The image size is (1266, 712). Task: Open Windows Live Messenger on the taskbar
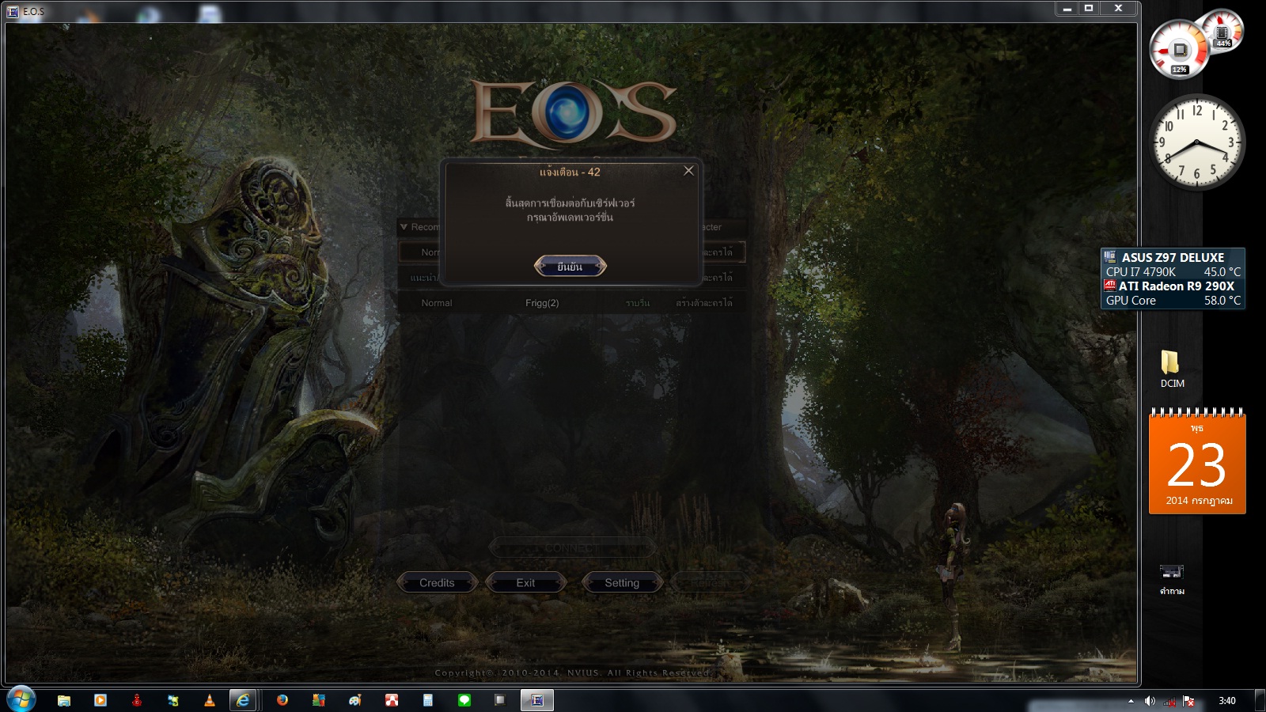coord(173,700)
